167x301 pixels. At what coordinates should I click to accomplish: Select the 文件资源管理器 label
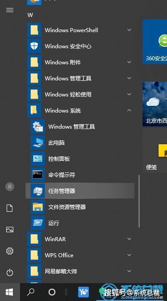tap(67, 207)
